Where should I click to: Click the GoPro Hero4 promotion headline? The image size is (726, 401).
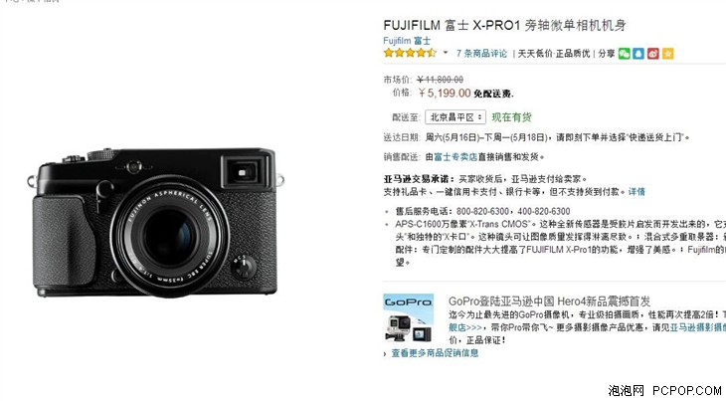click(x=549, y=301)
